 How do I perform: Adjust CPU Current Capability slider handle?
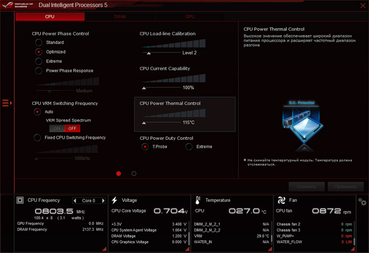pyautogui.click(x=144, y=88)
